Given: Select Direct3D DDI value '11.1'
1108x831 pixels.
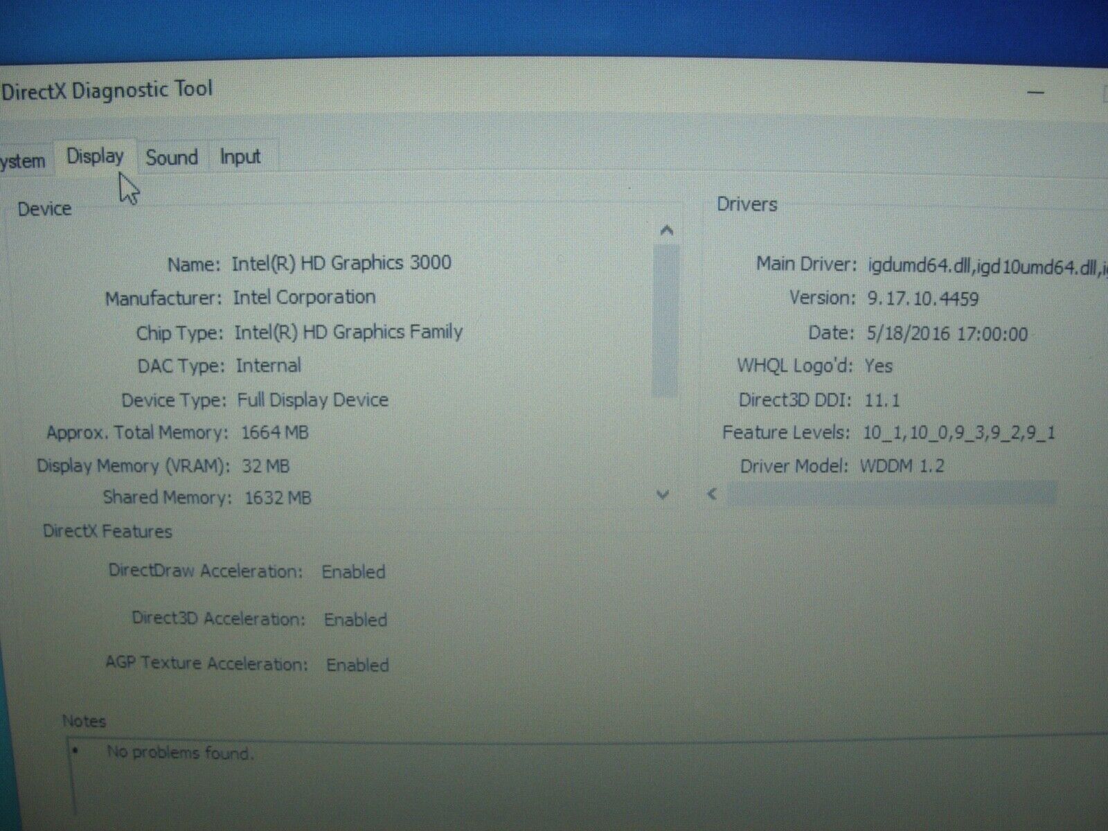Looking at the screenshot, I should [x=882, y=400].
